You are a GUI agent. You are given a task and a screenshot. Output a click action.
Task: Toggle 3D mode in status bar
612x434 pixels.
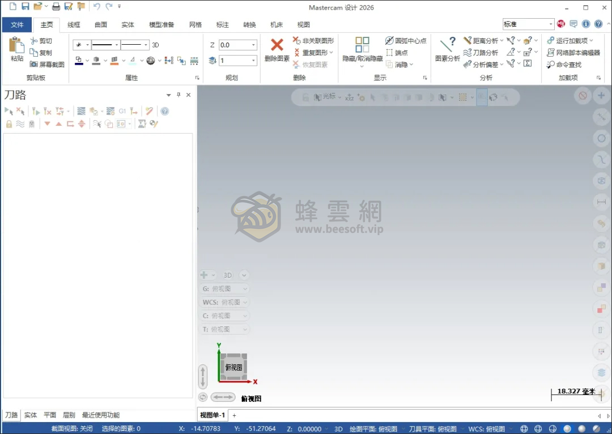point(338,428)
